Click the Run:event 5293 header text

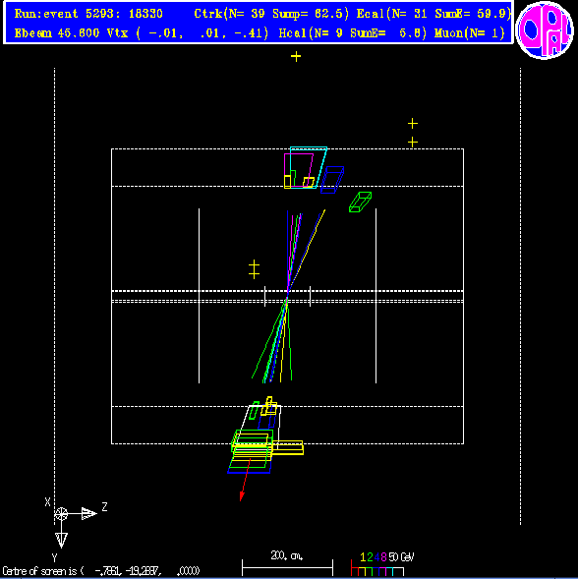click(88, 14)
